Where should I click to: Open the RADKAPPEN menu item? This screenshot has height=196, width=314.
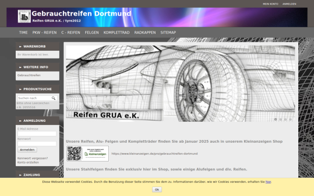[x=145, y=32]
